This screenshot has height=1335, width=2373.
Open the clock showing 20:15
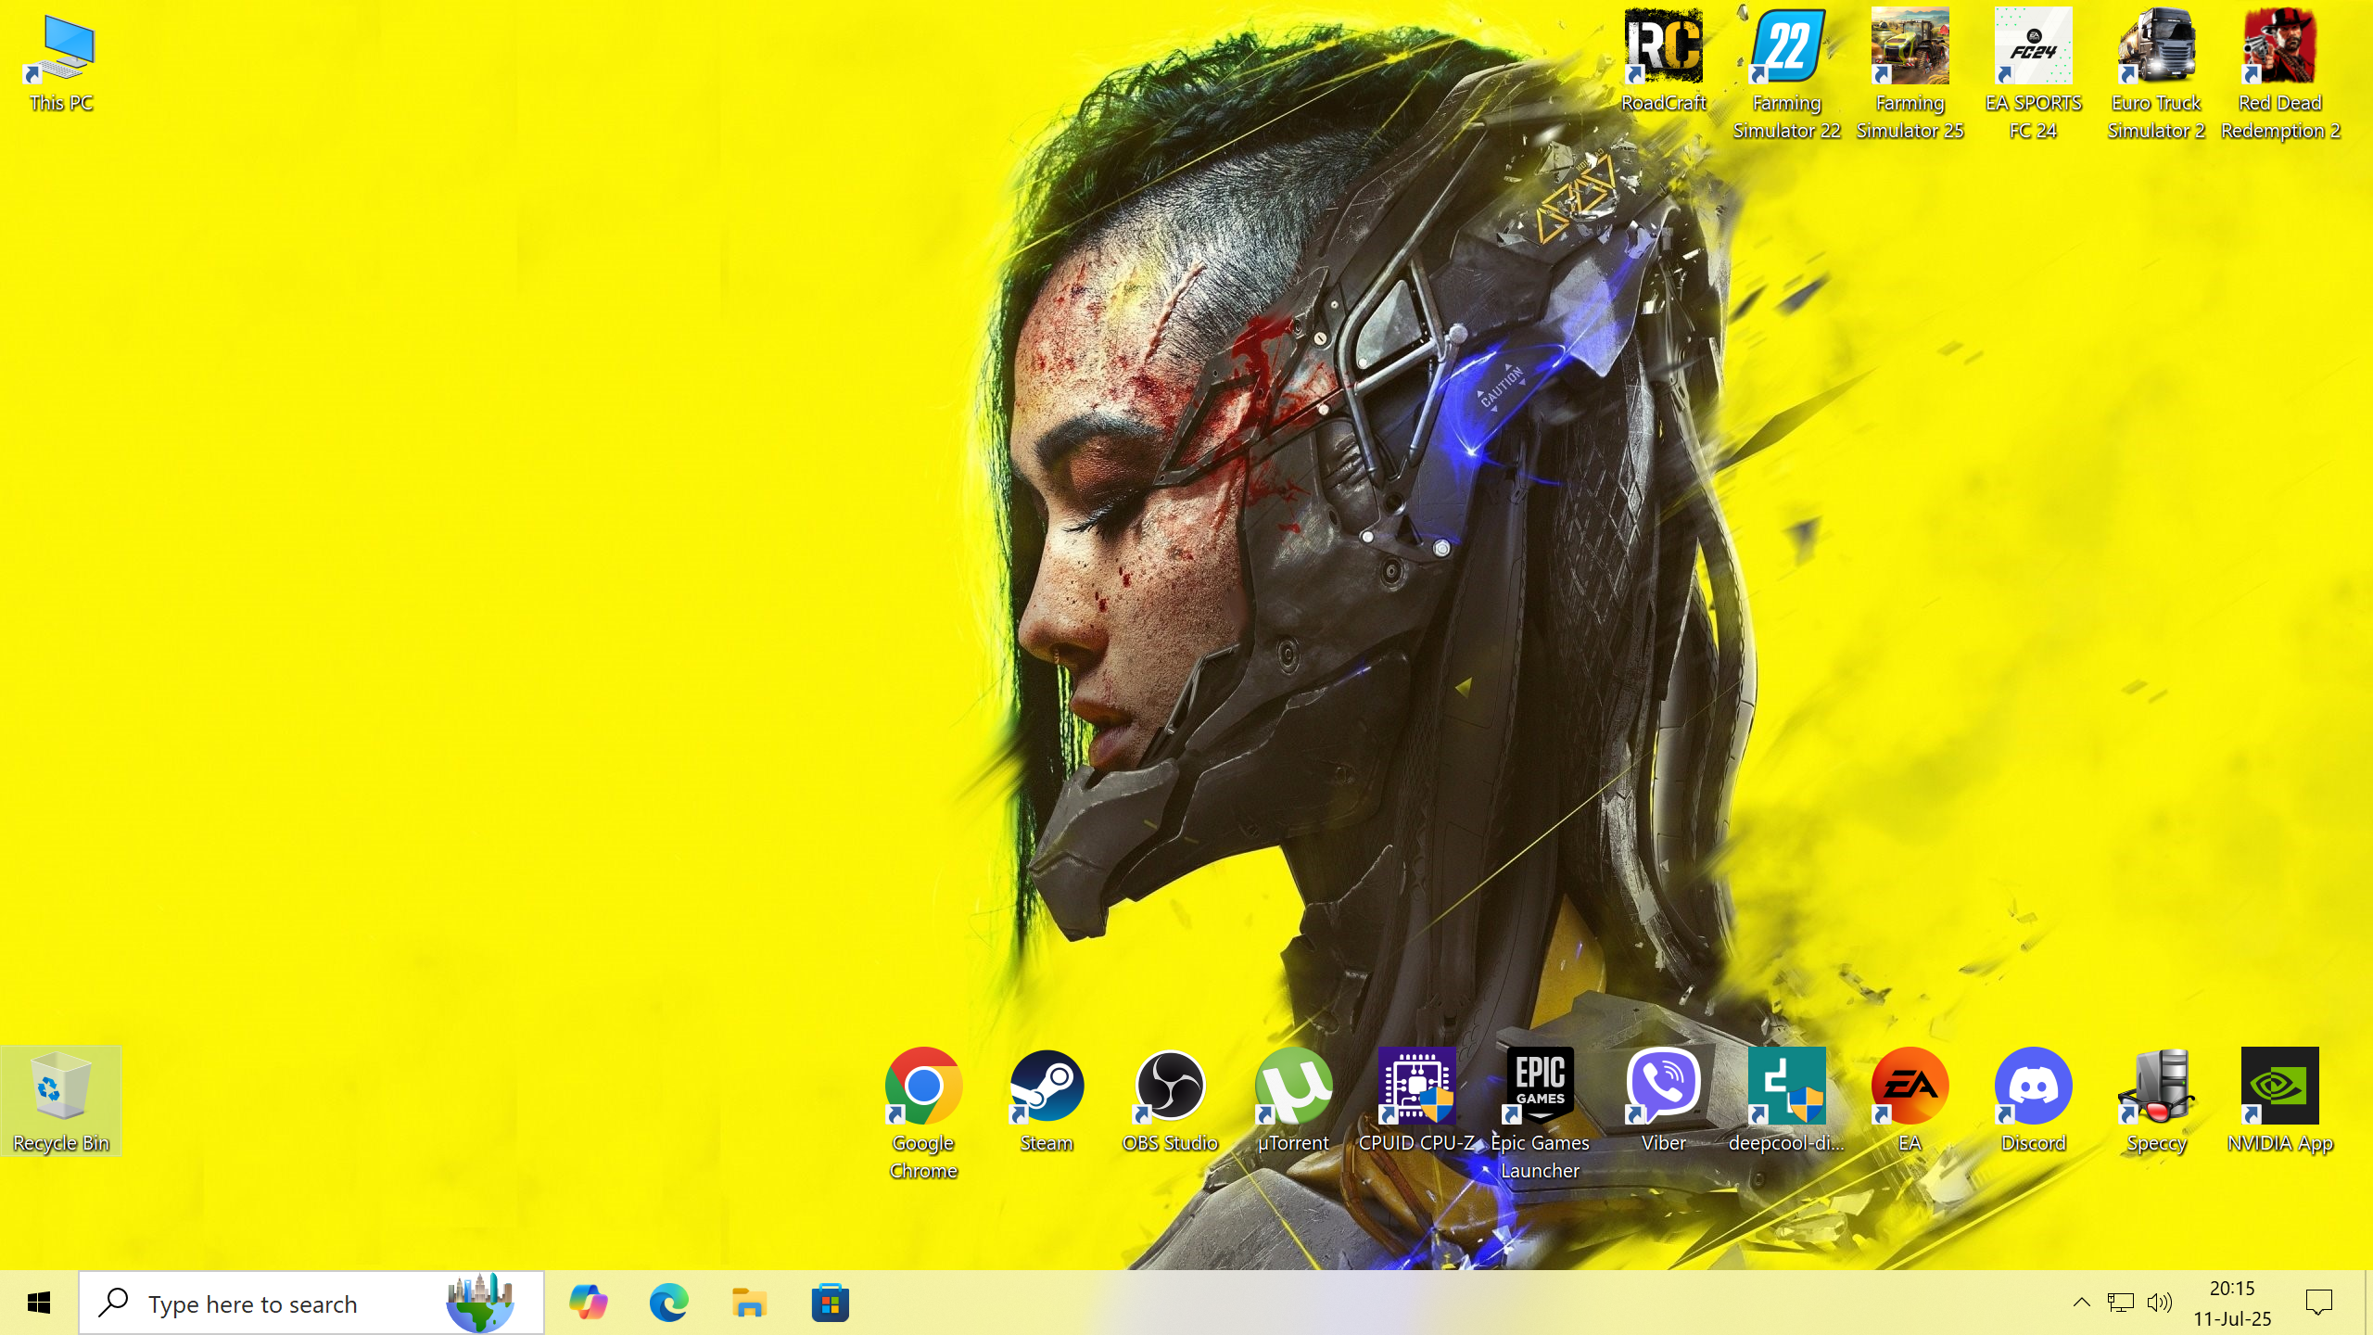(2232, 1303)
